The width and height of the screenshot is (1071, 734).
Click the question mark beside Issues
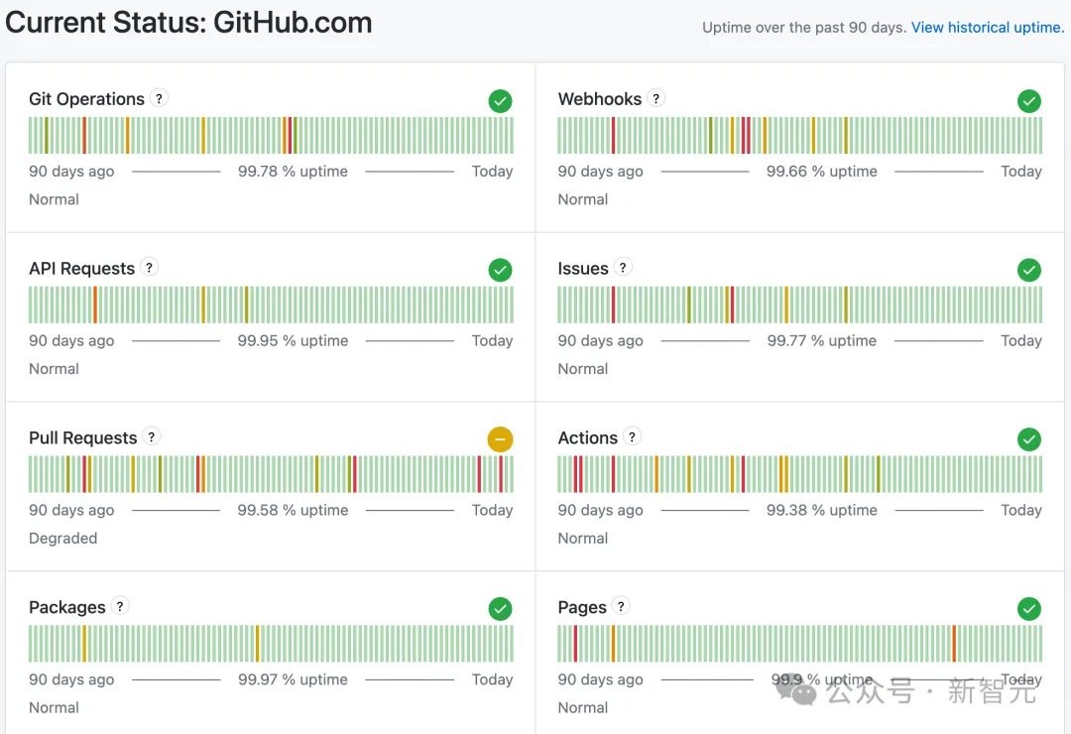coord(623,268)
